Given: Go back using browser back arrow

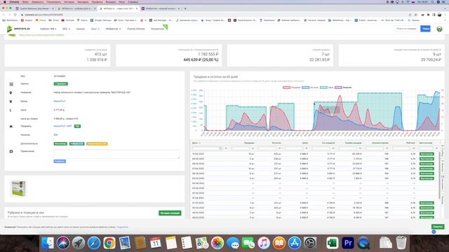Looking at the screenshot, I should (4, 15).
